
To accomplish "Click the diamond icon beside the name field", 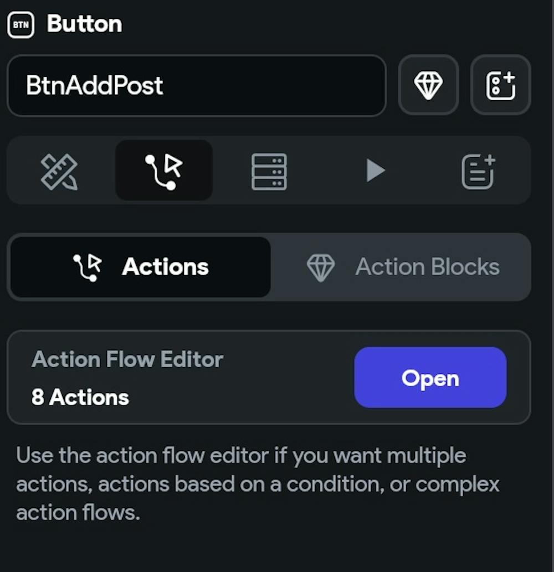I will point(428,85).
